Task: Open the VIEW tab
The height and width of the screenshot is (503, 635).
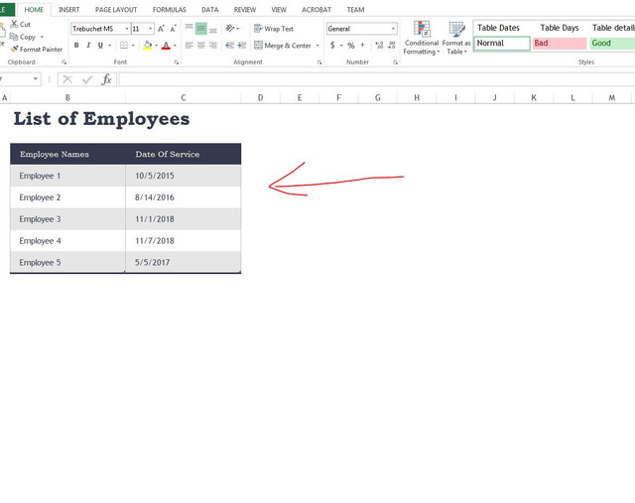Action: tap(279, 10)
